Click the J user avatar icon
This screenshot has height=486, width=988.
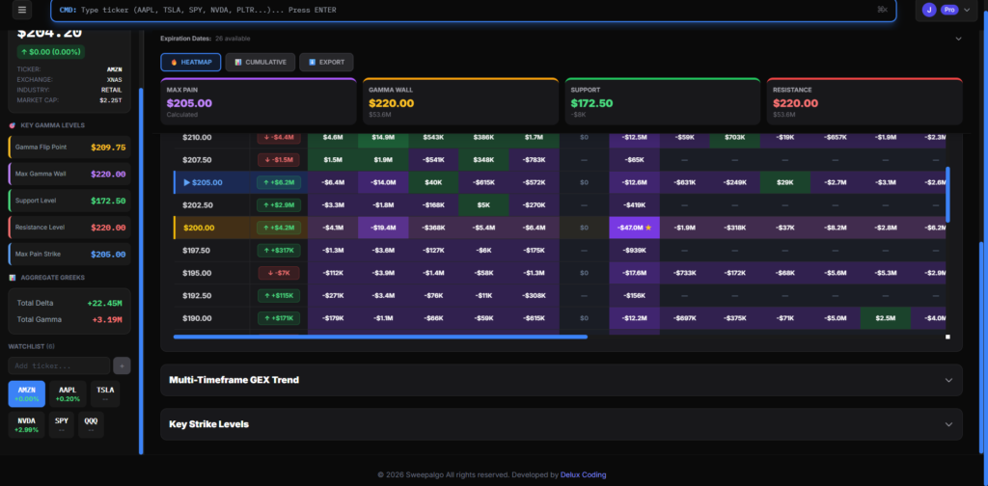pos(928,10)
